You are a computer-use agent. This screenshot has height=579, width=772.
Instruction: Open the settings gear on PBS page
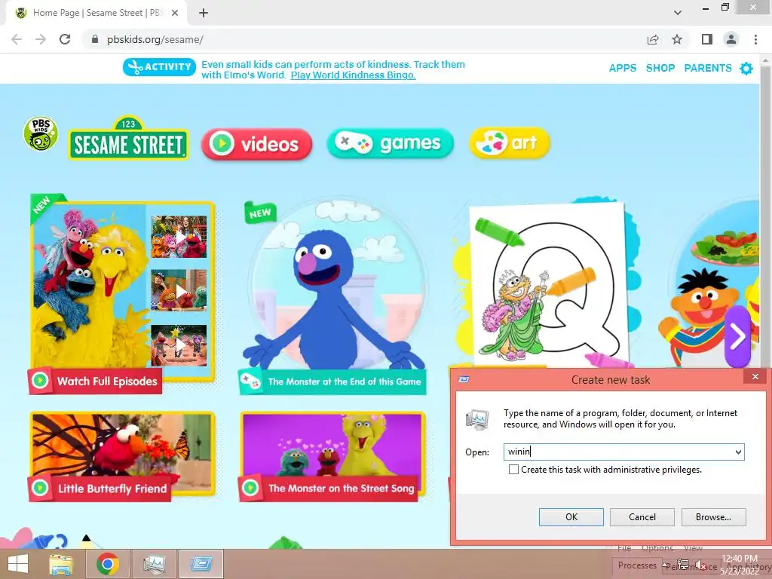pyautogui.click(x=746, y=69)
